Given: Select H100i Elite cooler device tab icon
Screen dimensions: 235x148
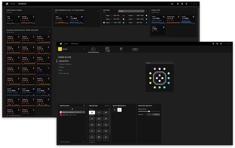Looking at the screenshot, I should click(x=93, y=49).
